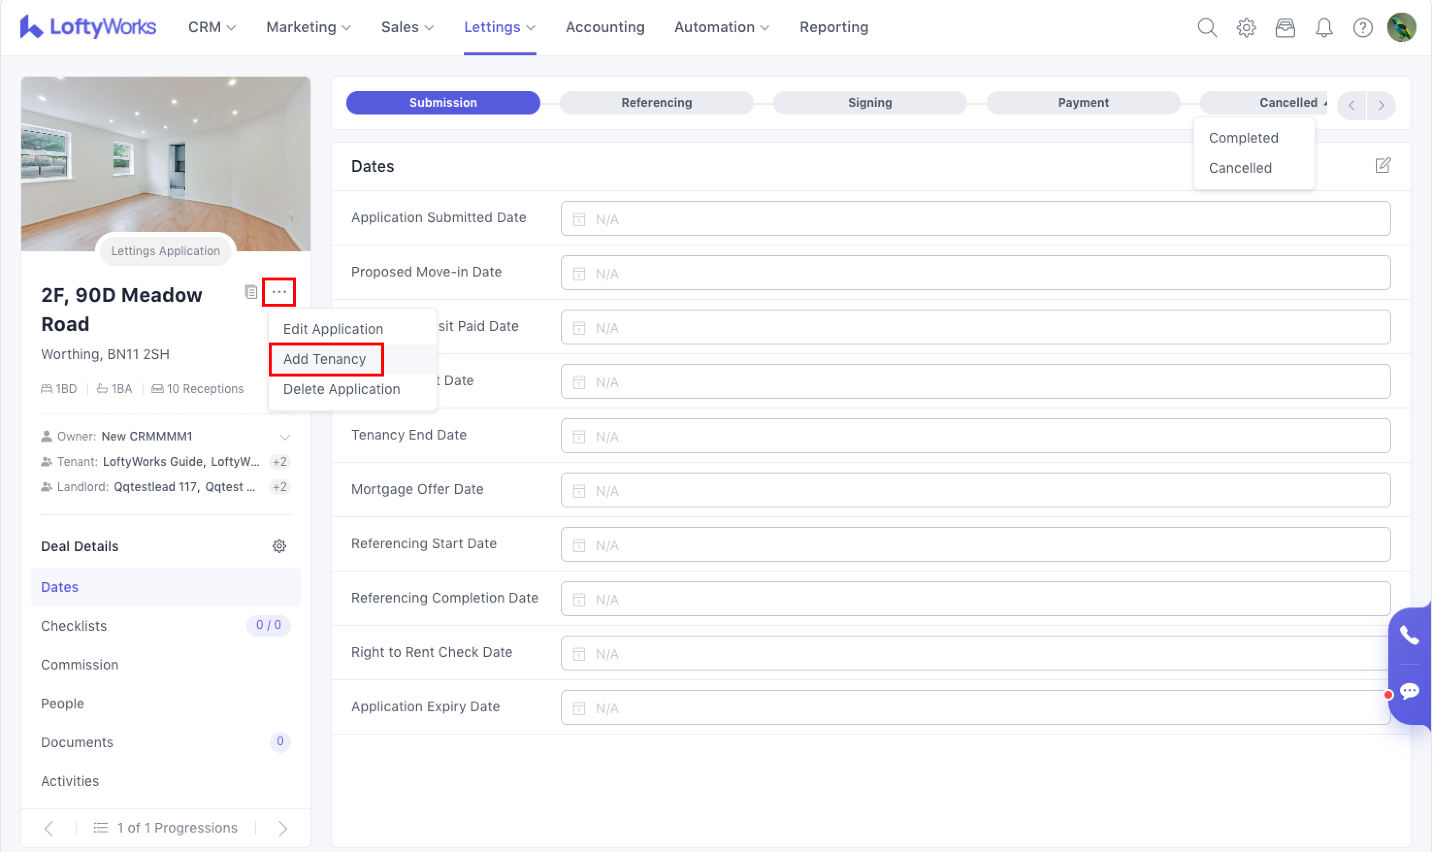Click the phone call widget icon
1432x852 pixels.
pyautogui.click(x=1409, y=635)
